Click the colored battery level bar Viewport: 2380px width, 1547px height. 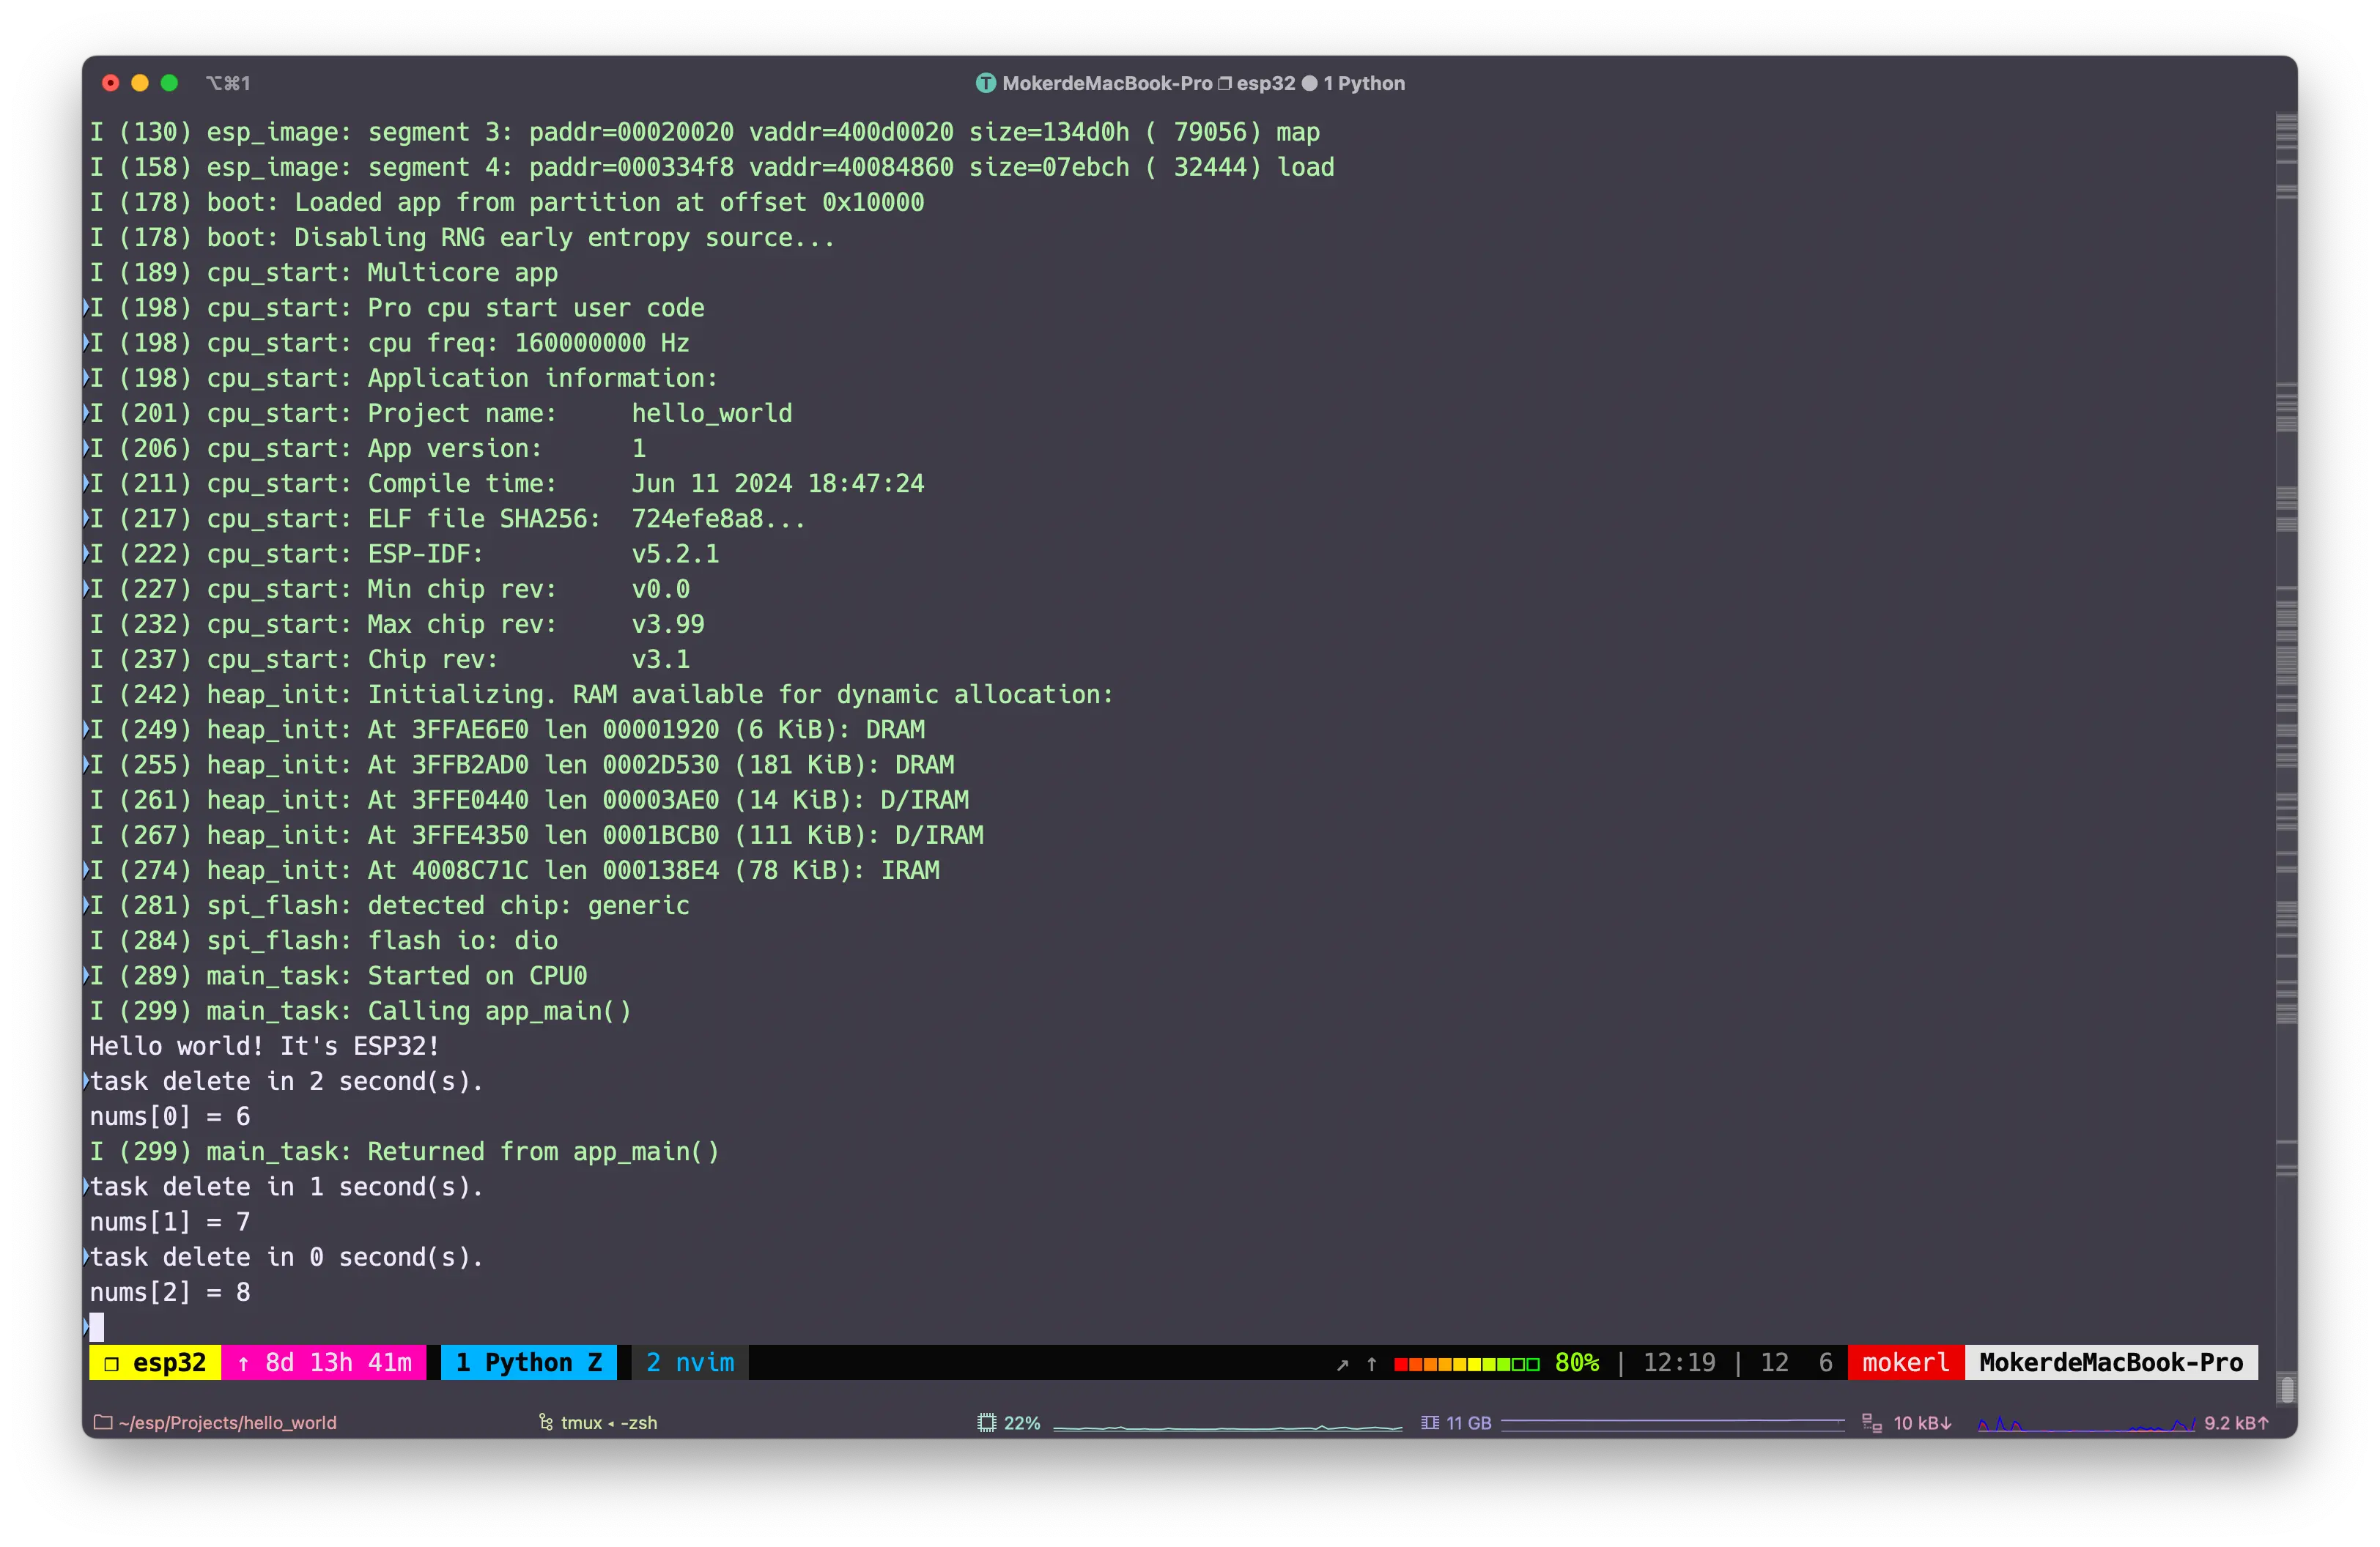pyautogui.click(x=1467, y=1364)
